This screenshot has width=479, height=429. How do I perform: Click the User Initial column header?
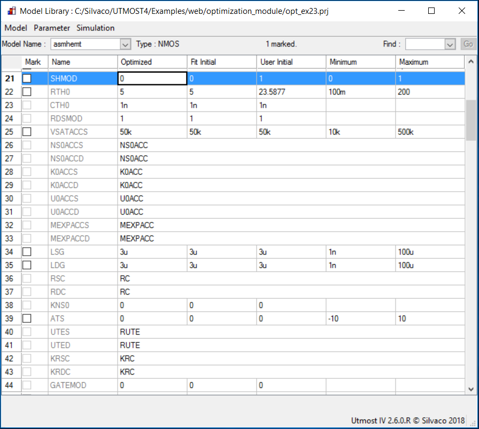[291, 62]
